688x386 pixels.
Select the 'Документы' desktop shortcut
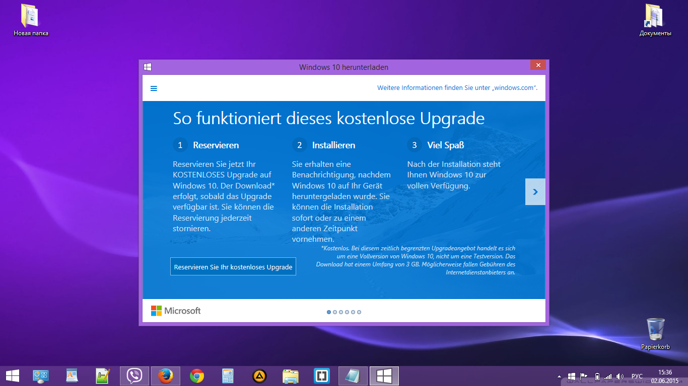click(655, 20)
